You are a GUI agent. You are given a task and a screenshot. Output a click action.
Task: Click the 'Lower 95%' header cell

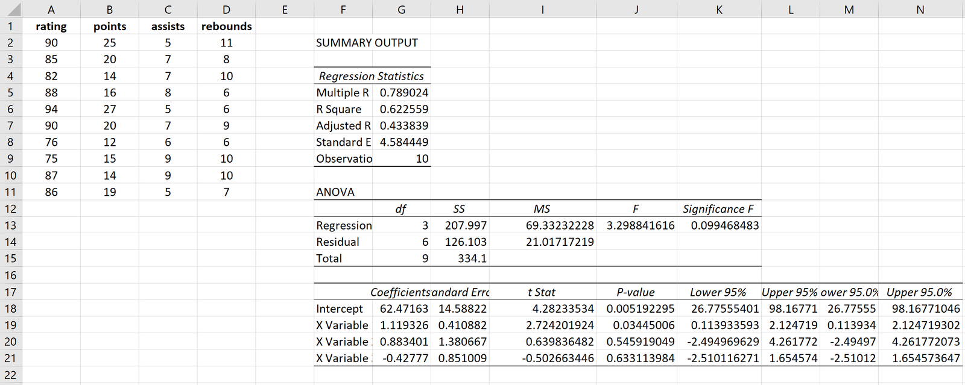[x=719, y=292]
